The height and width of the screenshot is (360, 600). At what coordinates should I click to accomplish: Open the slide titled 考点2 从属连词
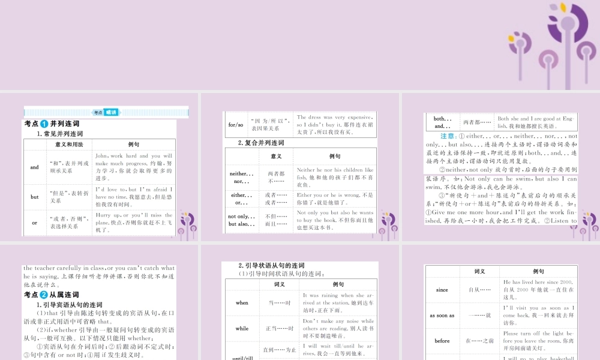pos(99,302)
